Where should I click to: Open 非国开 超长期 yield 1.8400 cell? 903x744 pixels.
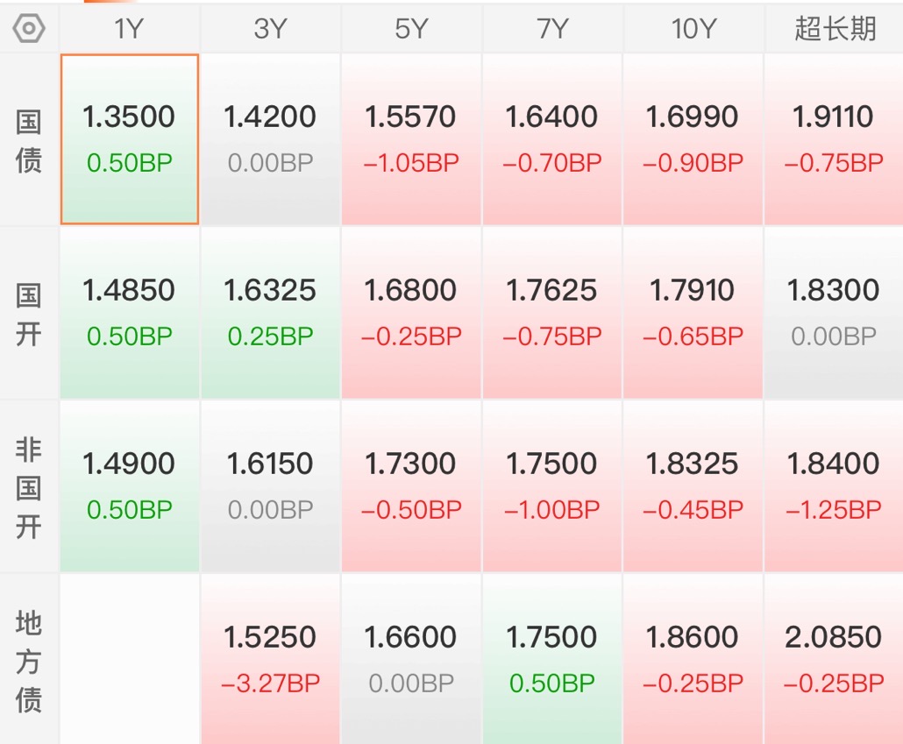tap(835, 486)
